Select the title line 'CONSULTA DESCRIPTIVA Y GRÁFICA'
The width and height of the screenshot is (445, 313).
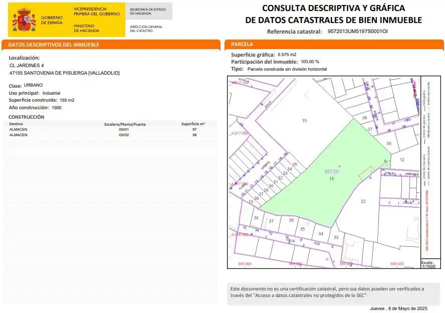pos(333,8)
